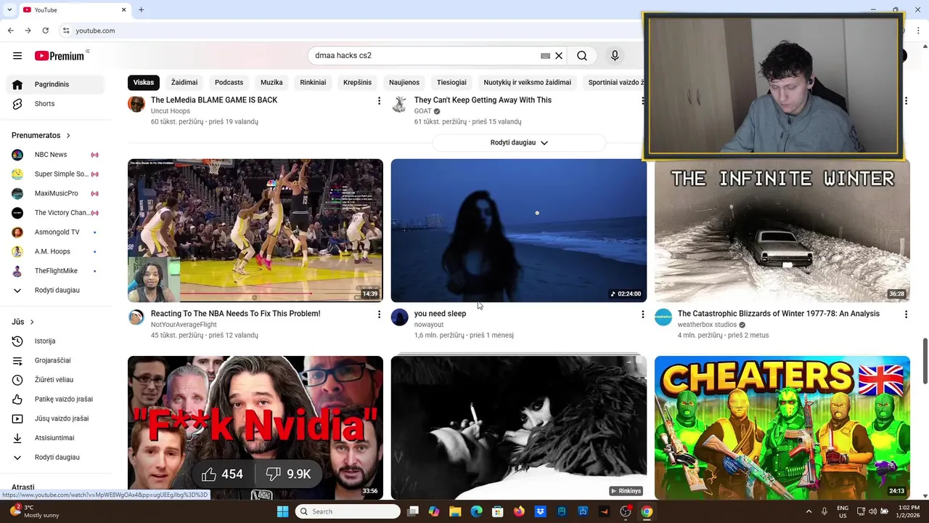Expand Rodyti daugiau under Jūs section
This screenshot has height=523, width=929.
55,458
